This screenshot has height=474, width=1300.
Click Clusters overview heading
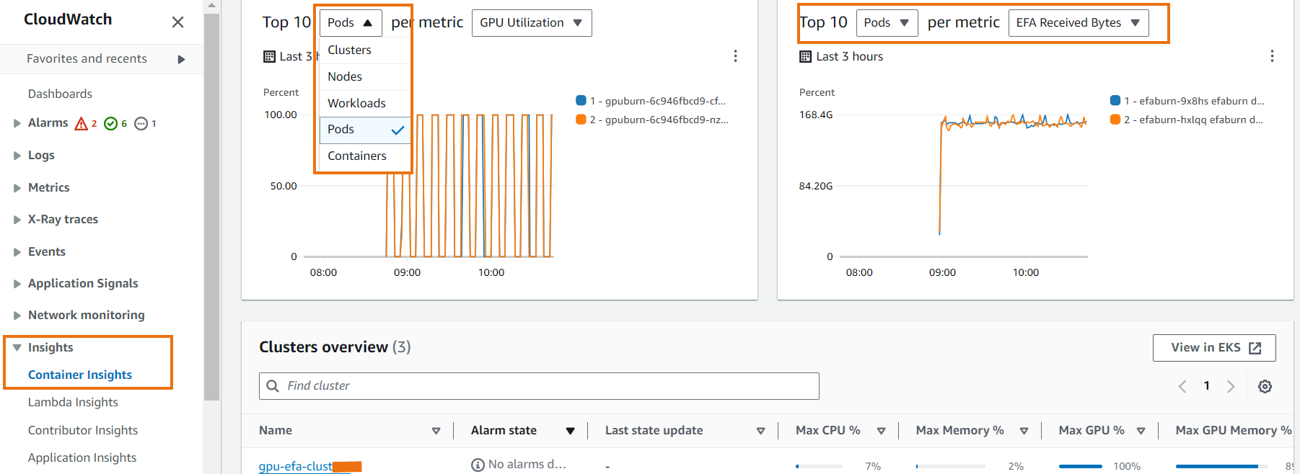click(335, 347)
